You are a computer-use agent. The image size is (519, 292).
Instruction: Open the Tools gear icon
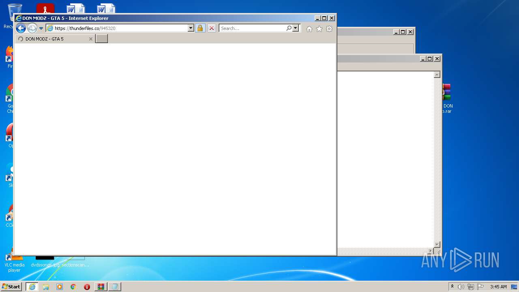329,29
